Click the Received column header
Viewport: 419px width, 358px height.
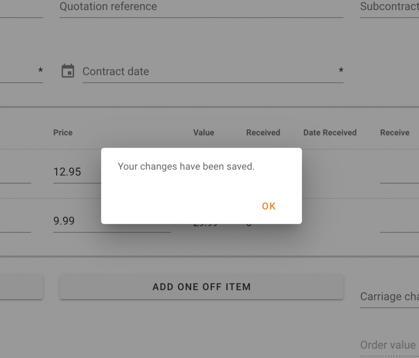(x=263, y=133)
